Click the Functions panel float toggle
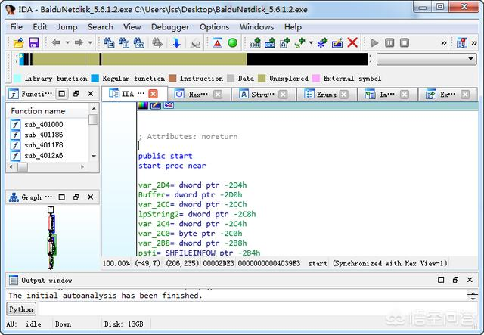Image resolution: width=484 pixels, height=335 pixels. [x=76, y=94]
